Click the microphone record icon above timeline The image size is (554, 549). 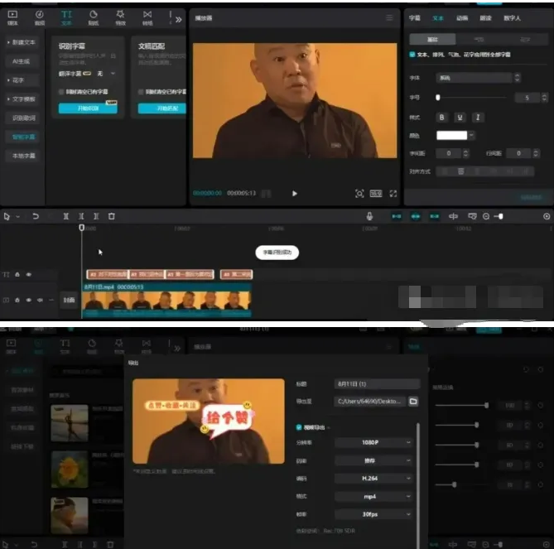(370, 216)
